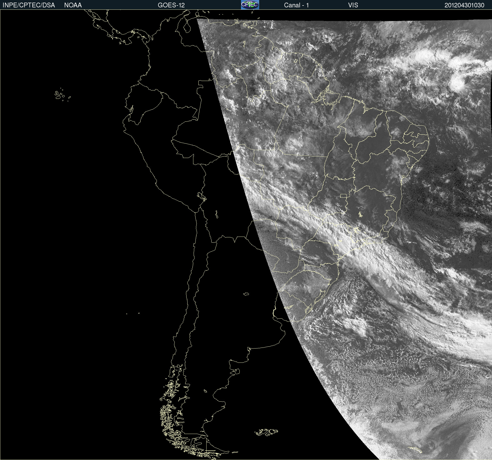Click the VIS label in header
The image size is (492, 460).
pos(353,5)
